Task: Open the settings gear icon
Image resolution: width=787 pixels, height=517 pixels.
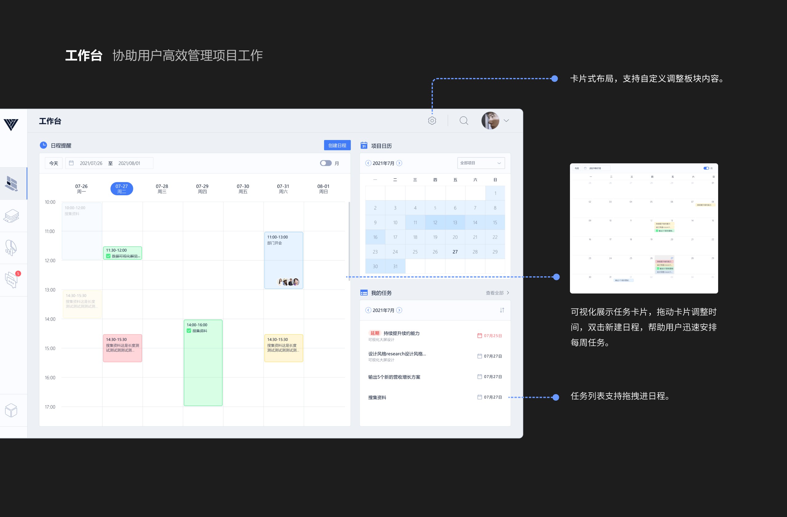Action: (x=432, y=121)
